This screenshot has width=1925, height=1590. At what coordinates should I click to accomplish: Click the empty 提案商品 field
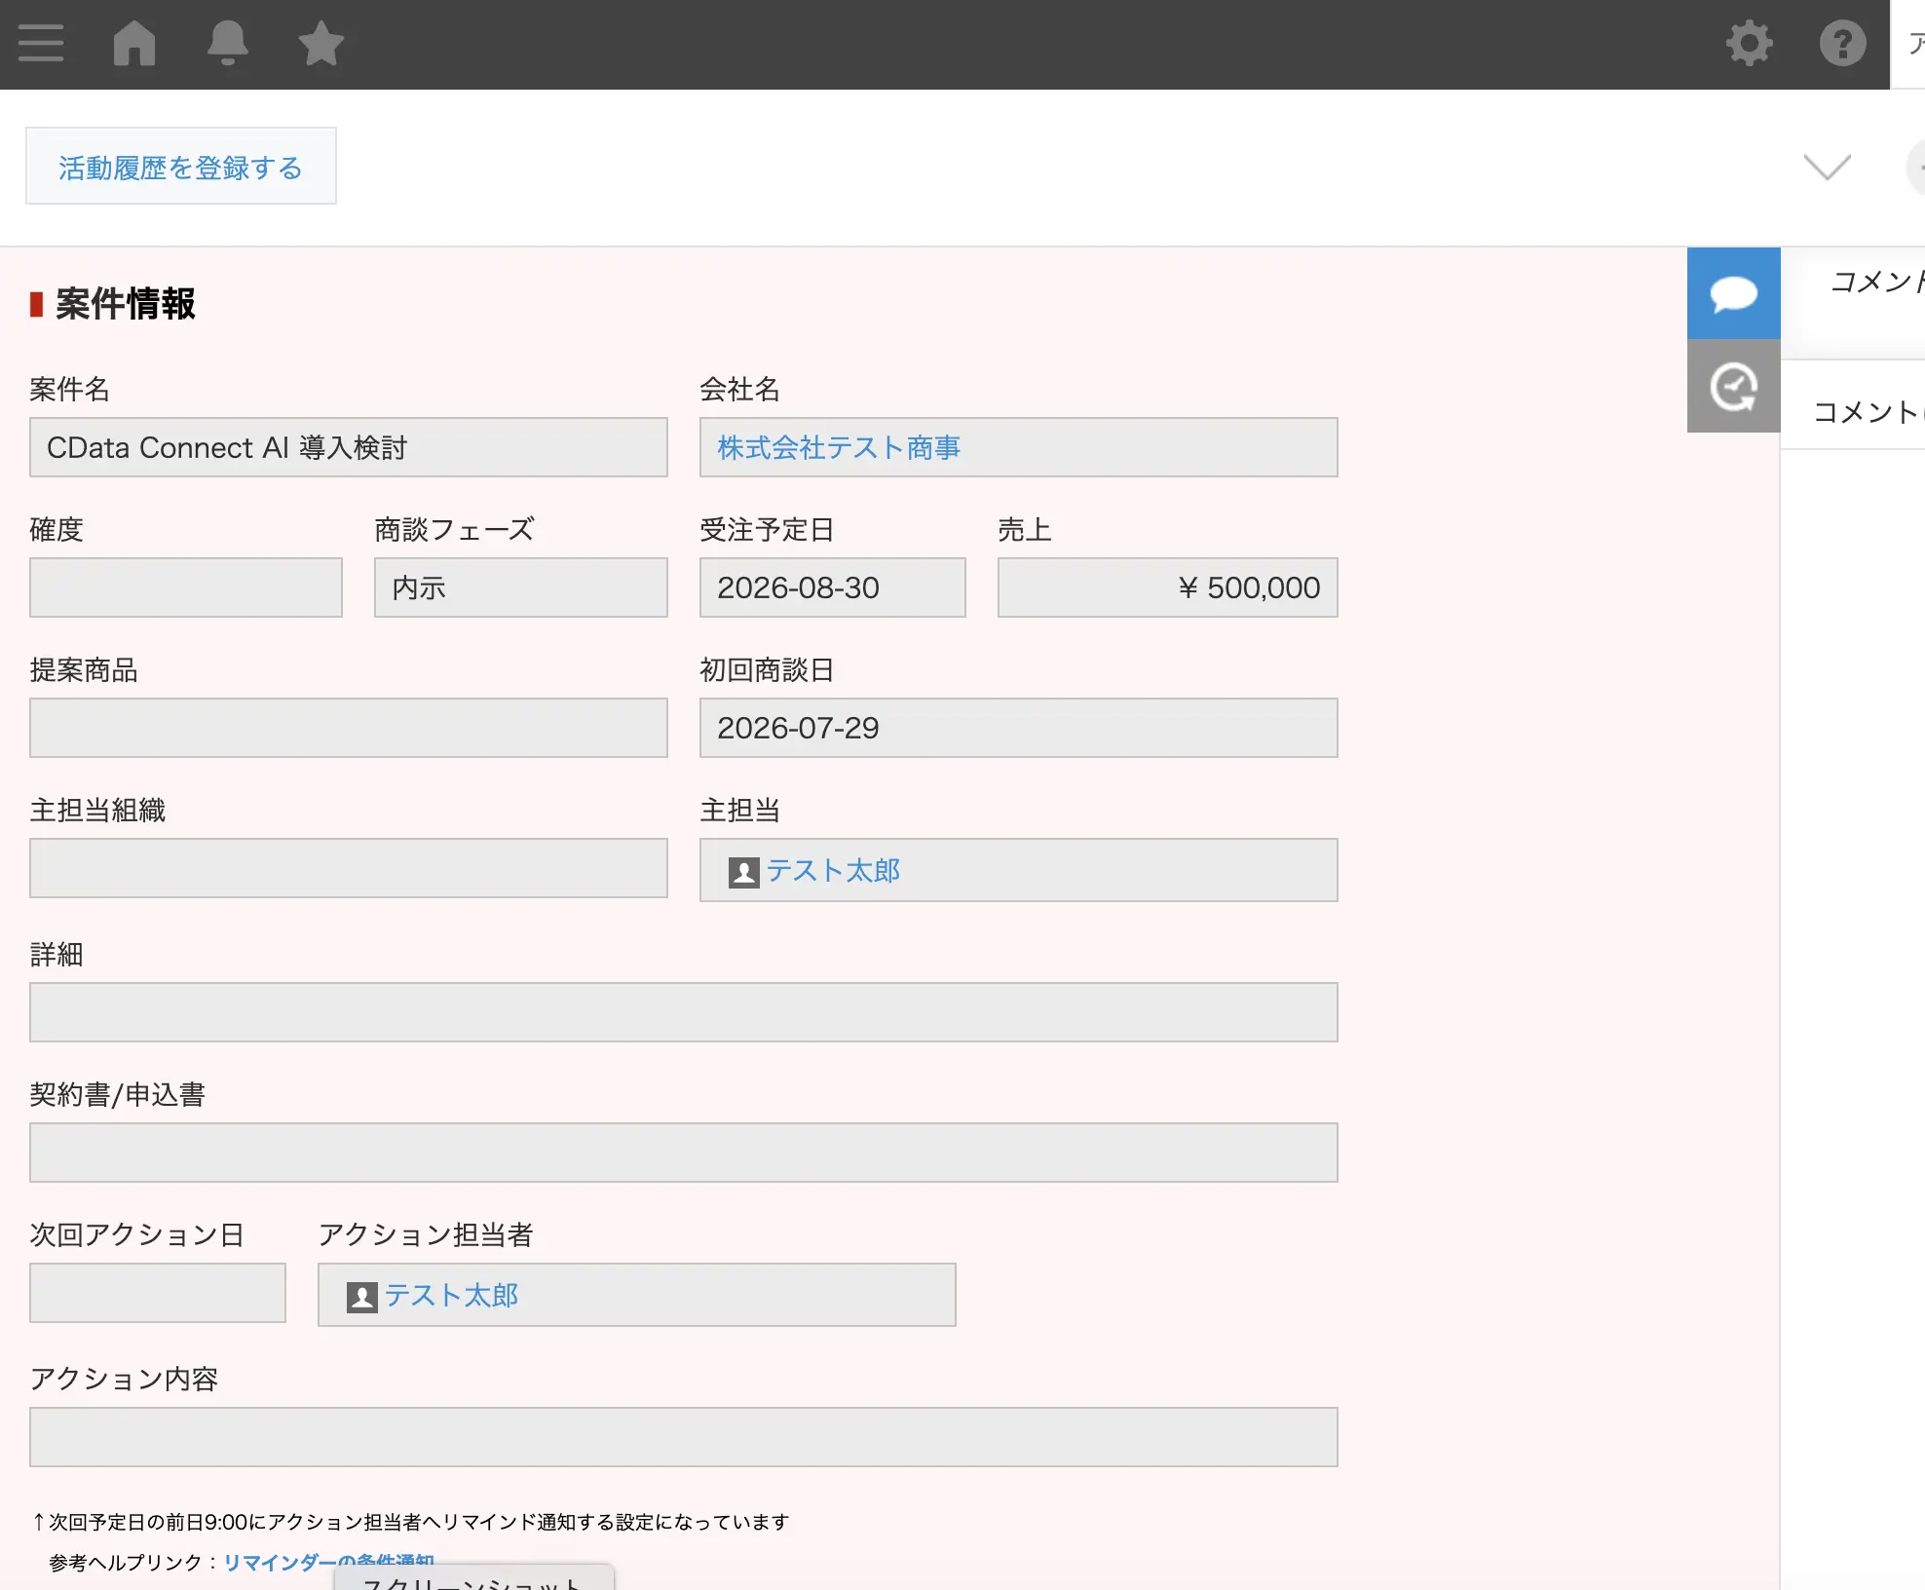(349, 728)
